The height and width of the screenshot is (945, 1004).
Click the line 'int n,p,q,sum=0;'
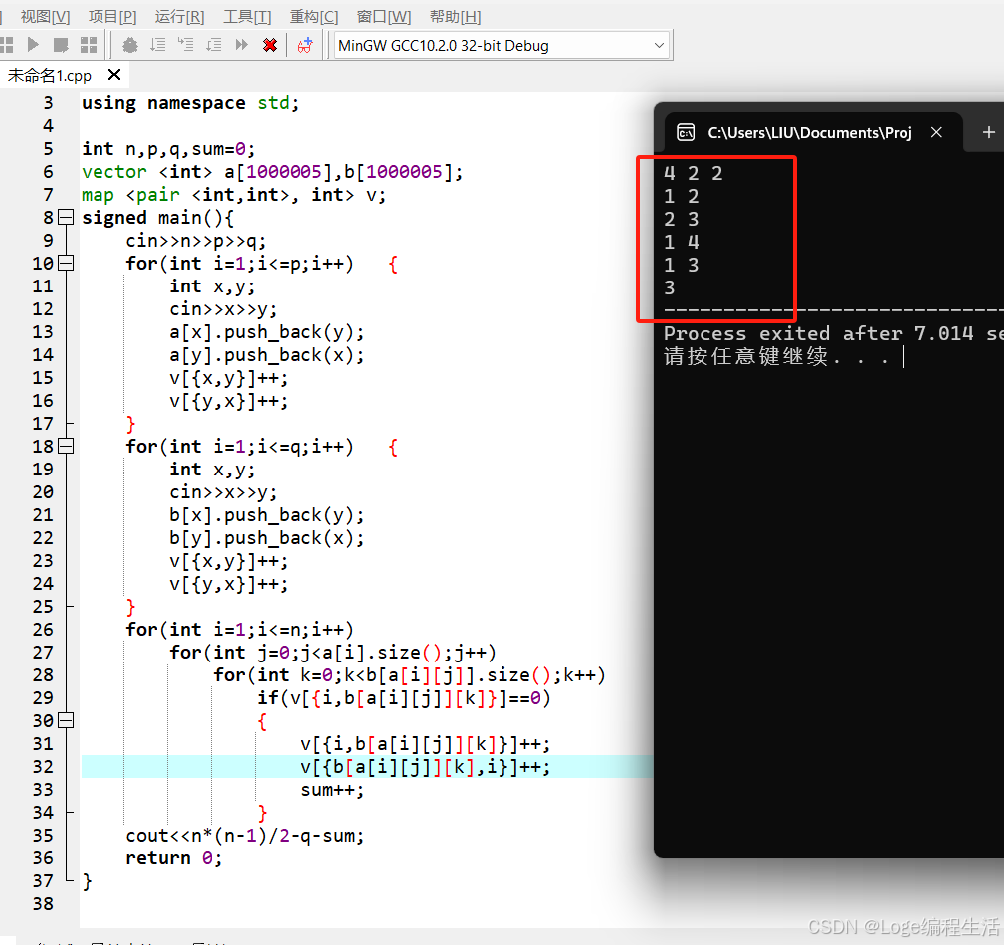tap(168, 149)
